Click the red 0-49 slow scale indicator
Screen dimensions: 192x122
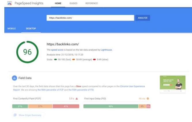coord(94,59)
